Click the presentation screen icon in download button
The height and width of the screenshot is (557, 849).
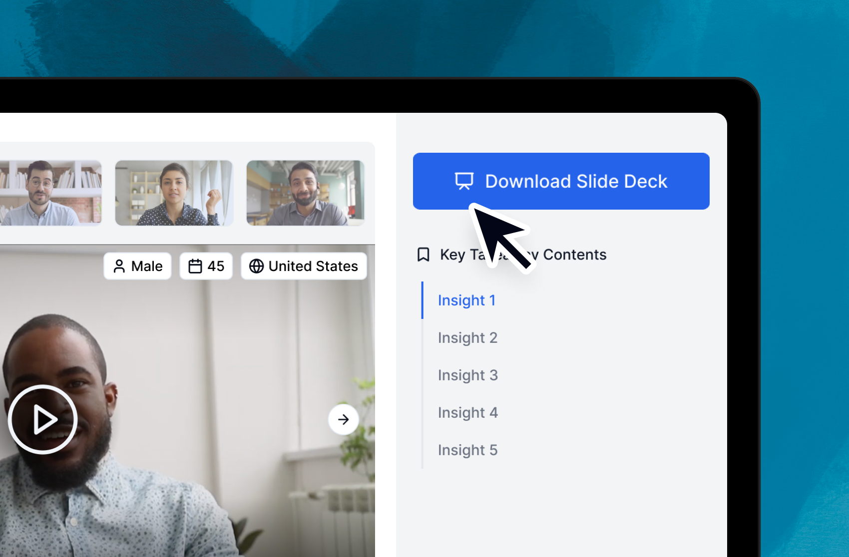click(x=464, y=181)
